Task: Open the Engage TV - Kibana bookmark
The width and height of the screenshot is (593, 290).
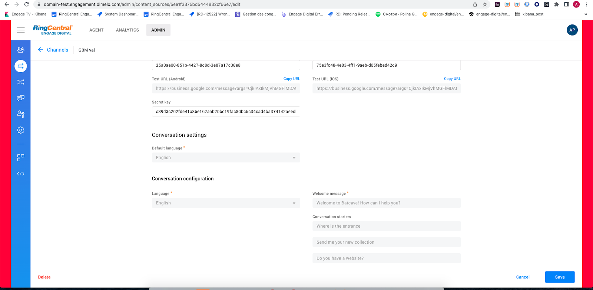Action: 26,14
